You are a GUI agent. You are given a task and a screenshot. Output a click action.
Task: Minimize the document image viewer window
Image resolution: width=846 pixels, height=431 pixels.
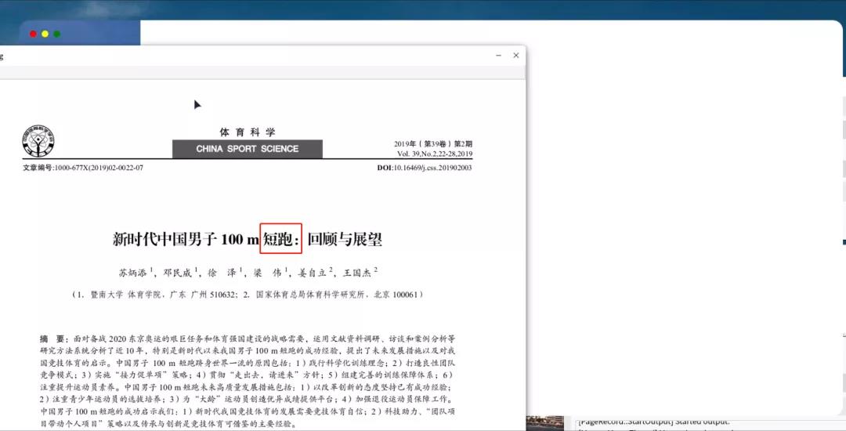click(498, 55)
